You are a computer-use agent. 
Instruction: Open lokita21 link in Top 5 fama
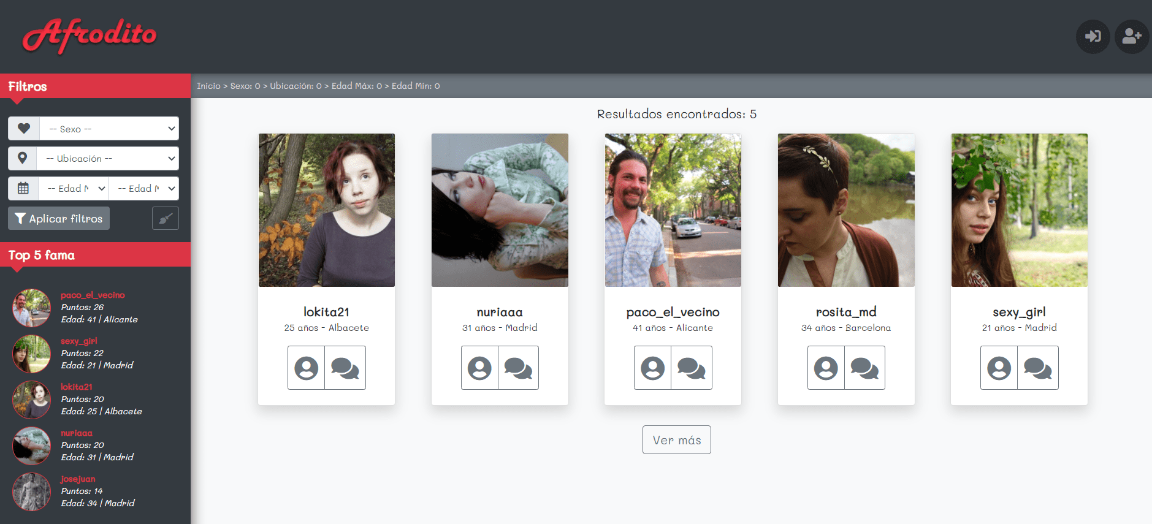[77, 387]
